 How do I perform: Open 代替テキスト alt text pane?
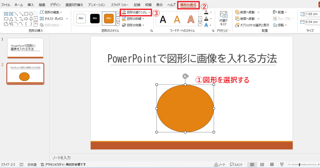pos(223,18)
